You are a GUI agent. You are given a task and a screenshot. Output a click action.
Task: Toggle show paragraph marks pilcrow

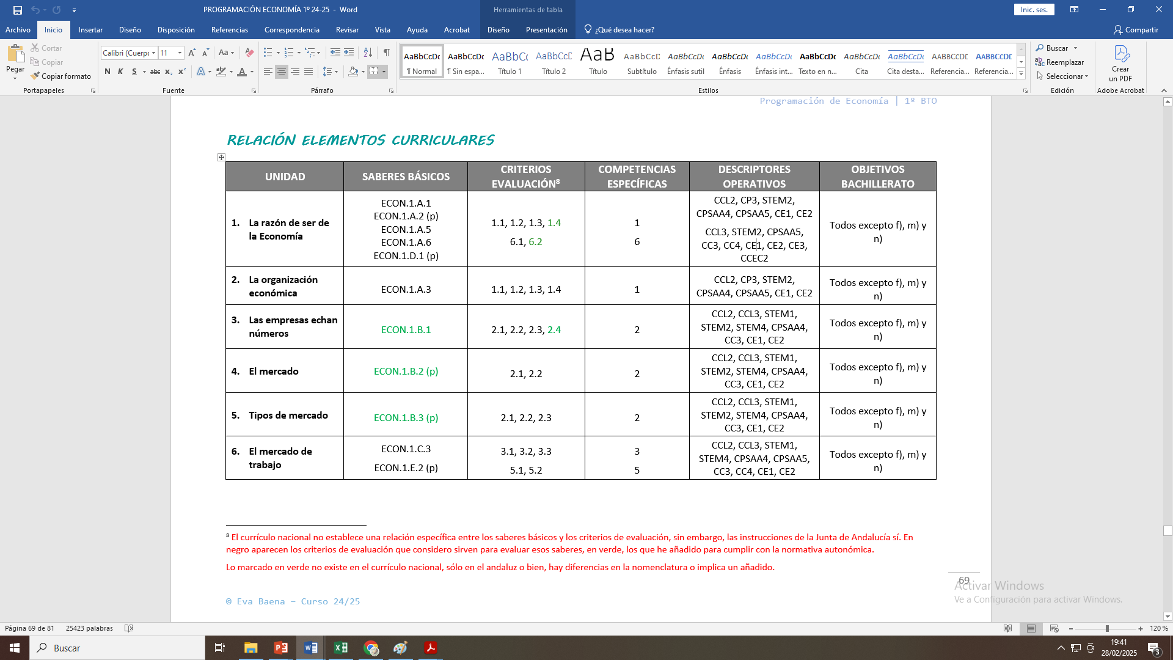(x=386, y=53)
